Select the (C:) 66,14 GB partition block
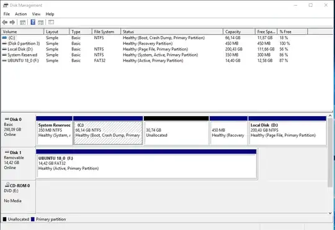Viewport: 335px width, 230px height. click(x=108, y=131)
